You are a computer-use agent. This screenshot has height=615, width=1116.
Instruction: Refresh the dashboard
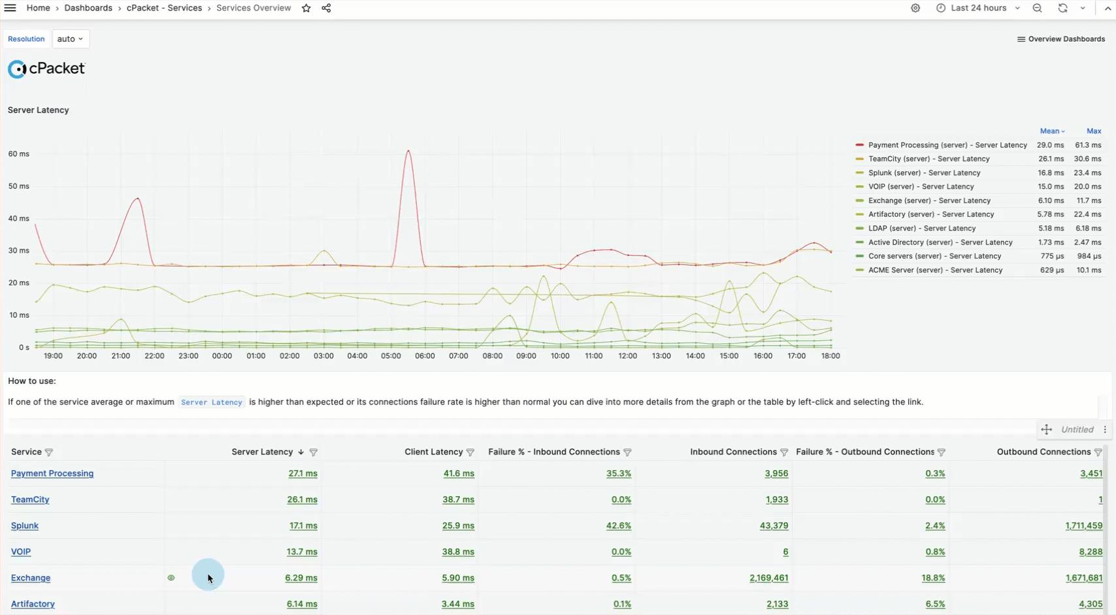[1063, 8]
